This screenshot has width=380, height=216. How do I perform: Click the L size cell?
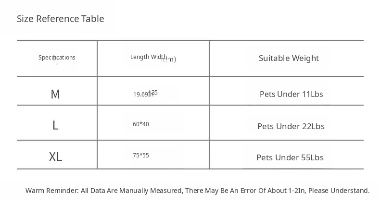(x=55, y=126)
